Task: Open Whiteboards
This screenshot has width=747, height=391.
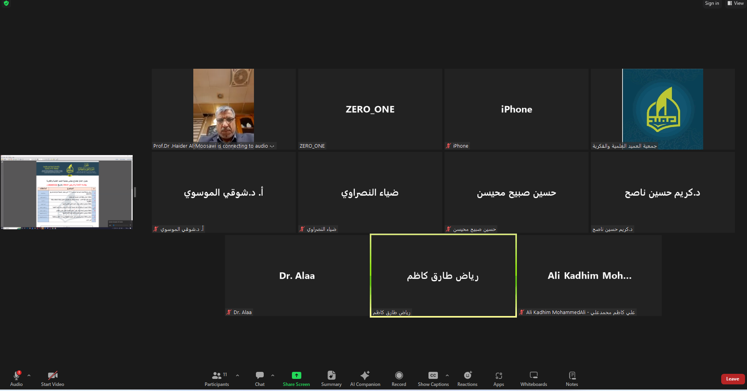Action: coord(533,376)
